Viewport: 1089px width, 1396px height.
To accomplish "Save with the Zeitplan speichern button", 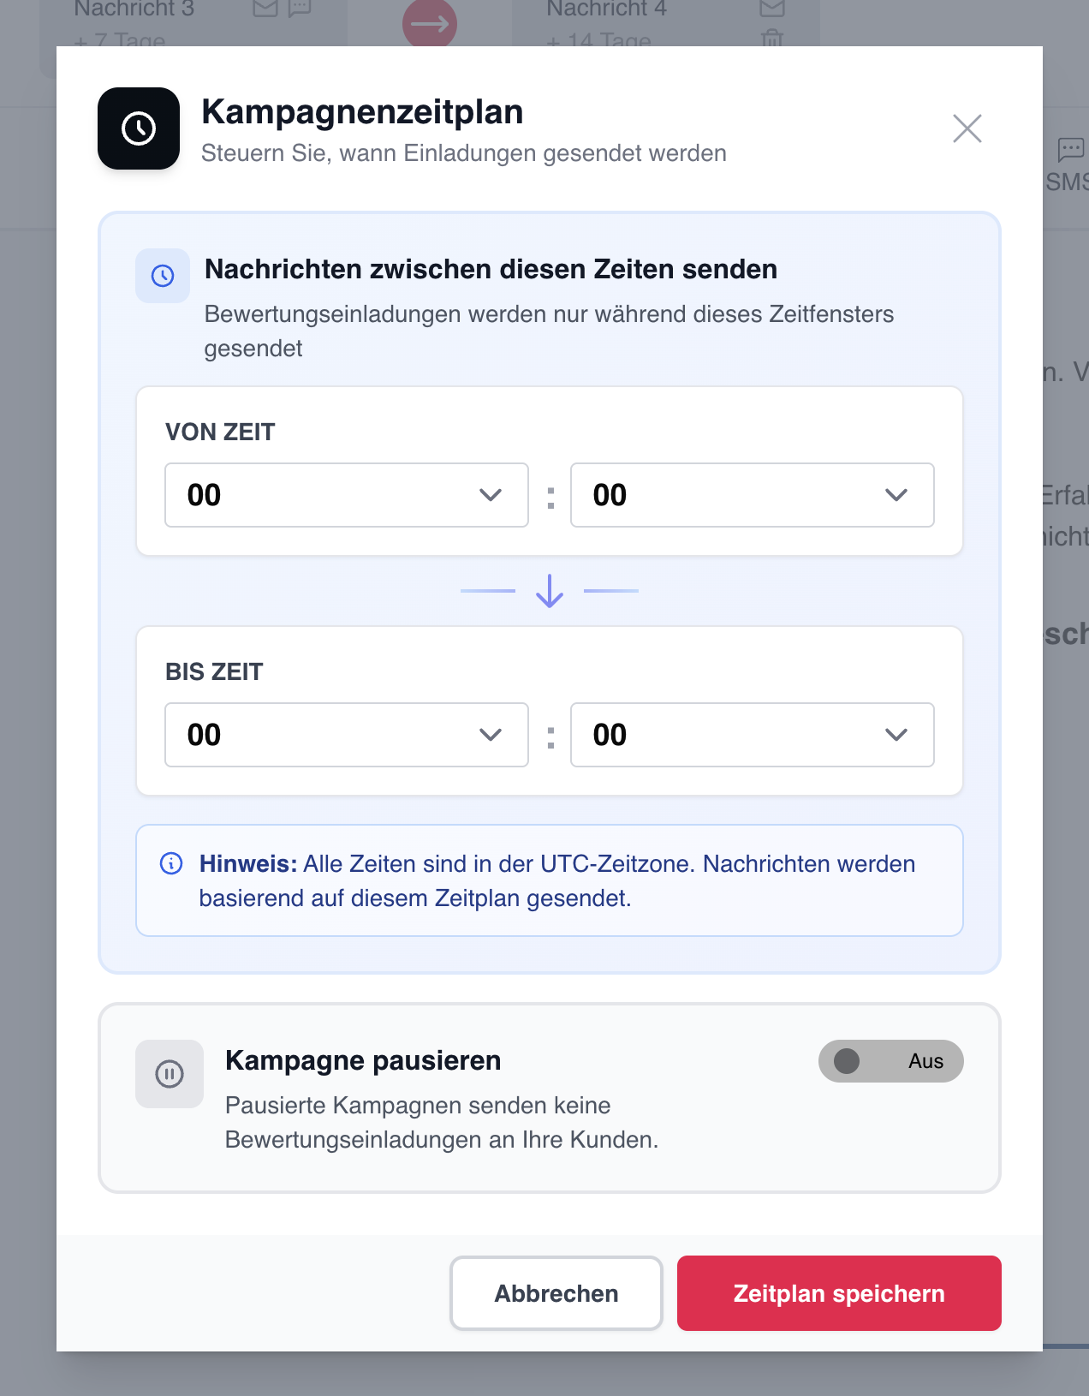I will [x=839, y=1293].
